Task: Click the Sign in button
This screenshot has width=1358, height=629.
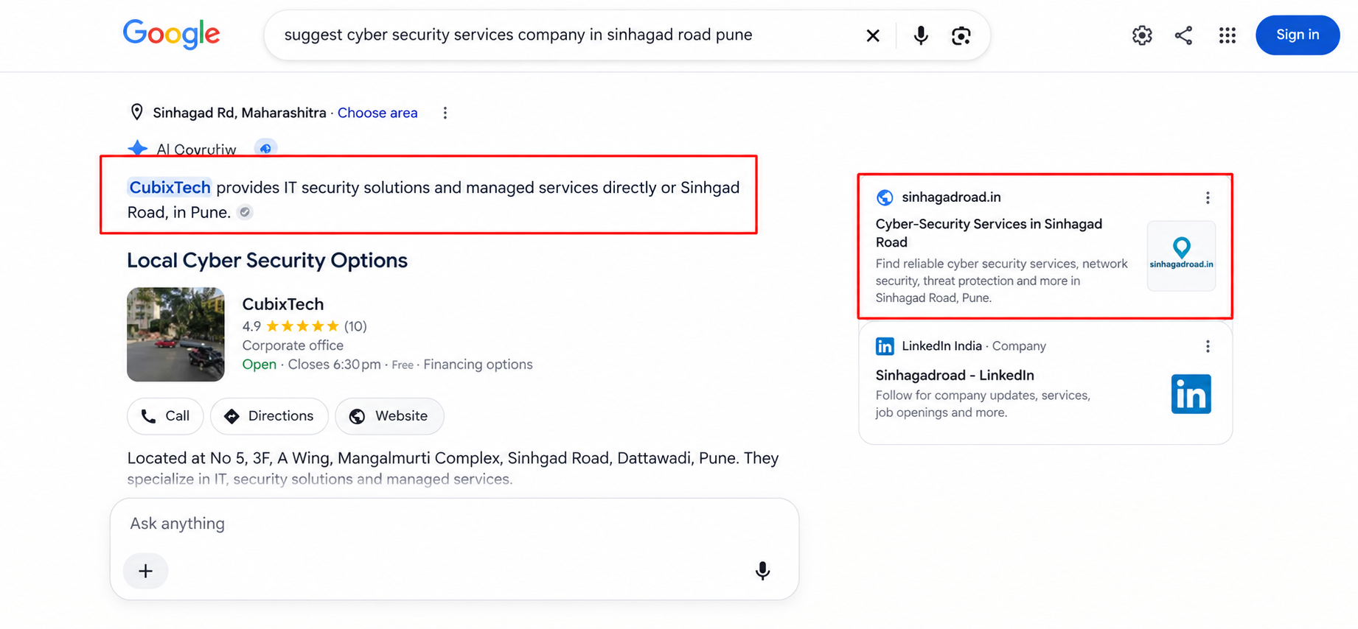Action: coord(1298,35)
